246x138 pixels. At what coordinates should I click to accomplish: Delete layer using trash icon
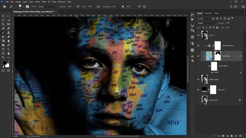click(240, 136)
